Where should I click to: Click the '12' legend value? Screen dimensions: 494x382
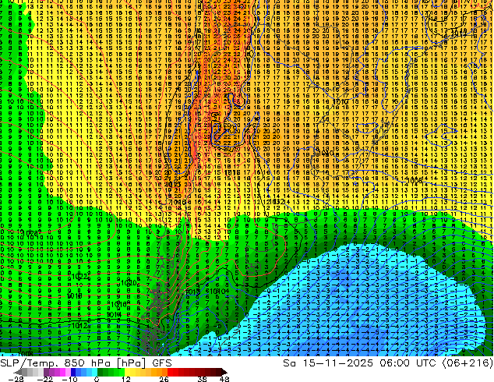(x=126, y=379)
